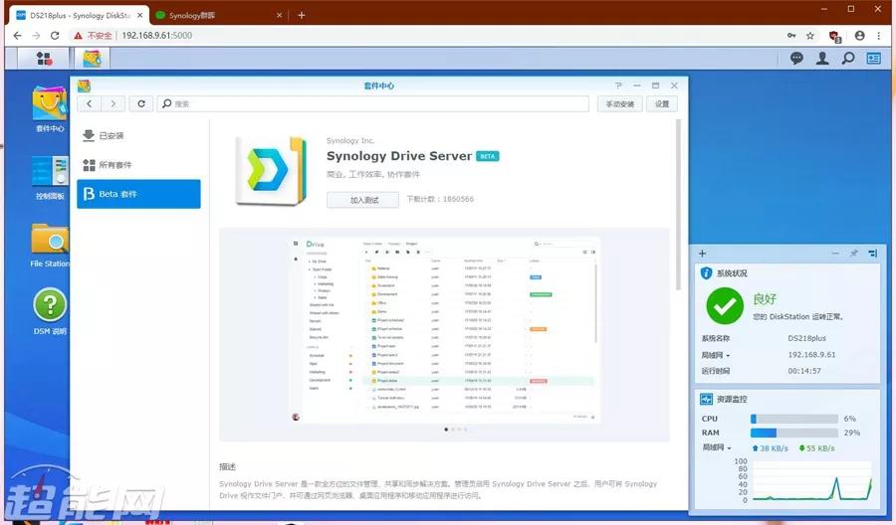
Task: Open Package Center Settings button
Action: [662, 103]
